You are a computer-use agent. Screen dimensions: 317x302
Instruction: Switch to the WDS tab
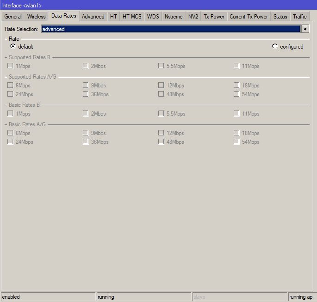click(x=153, y=17)
